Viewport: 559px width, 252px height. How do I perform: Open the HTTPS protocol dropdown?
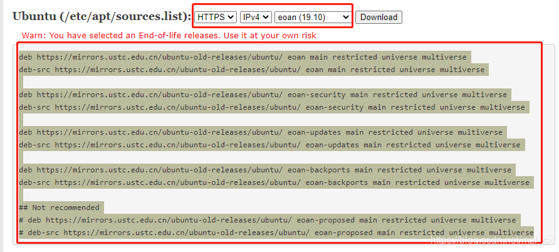pyautogui.click(x=216, y=17)
